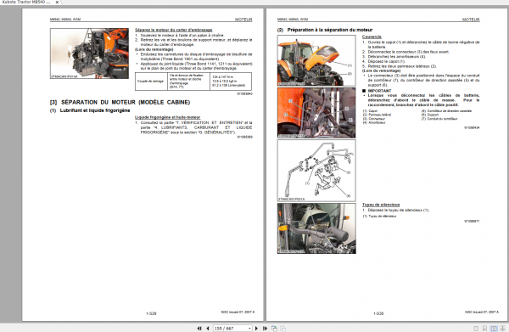Click Séparez le moteur du carter d'embrayage heading
The image size is (509, 332).
[x=174, y=30]
